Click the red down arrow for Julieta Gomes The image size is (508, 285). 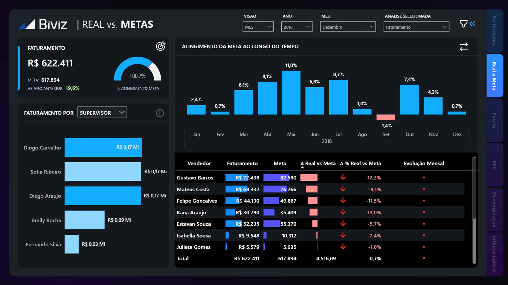click(343, 247)
